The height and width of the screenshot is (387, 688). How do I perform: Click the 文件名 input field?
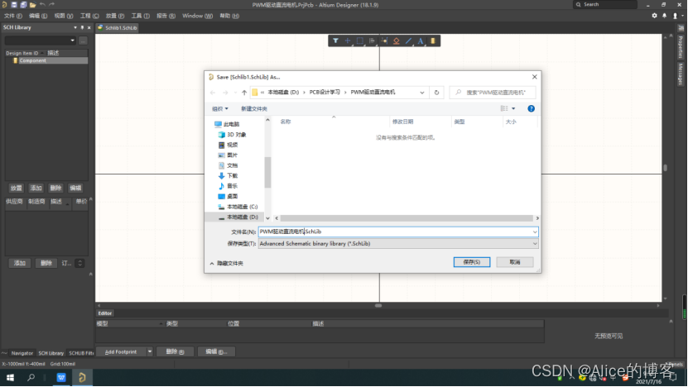397,232
